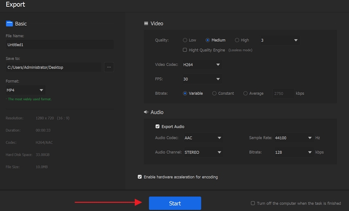The width and height of the screenshot is (349, 211).
Task: Enable turn off computer when finished
Action: pos(253,203)
